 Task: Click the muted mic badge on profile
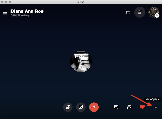157,15
